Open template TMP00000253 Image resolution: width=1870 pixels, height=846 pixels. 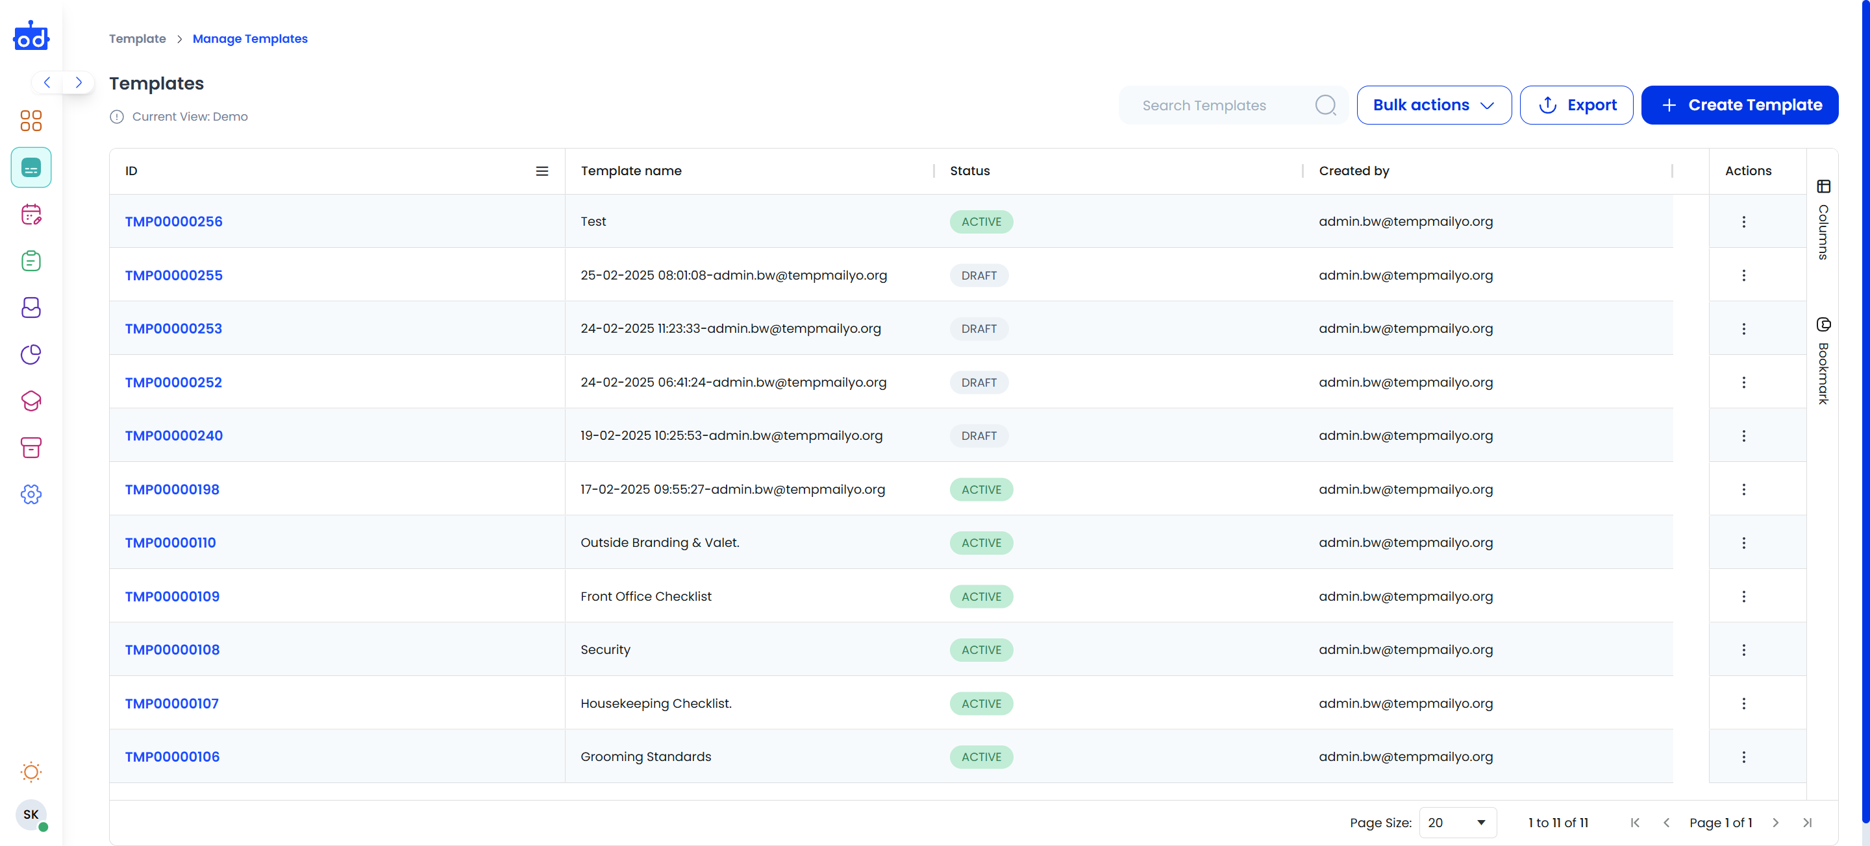click(x=173, y=329)
